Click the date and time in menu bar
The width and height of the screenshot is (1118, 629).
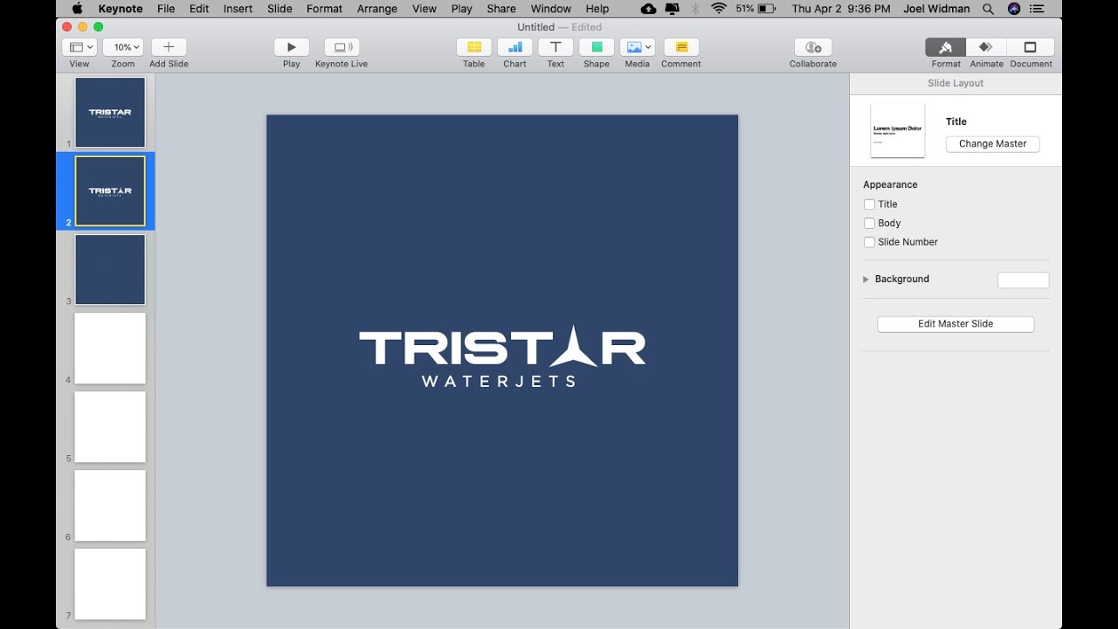pyautogui.click(x=841, y=9)
